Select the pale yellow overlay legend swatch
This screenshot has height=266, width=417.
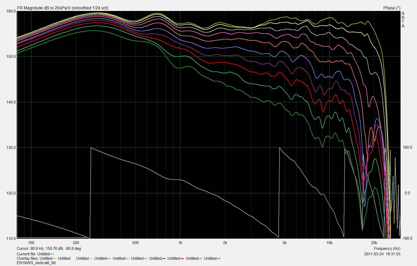pos(73,259)
